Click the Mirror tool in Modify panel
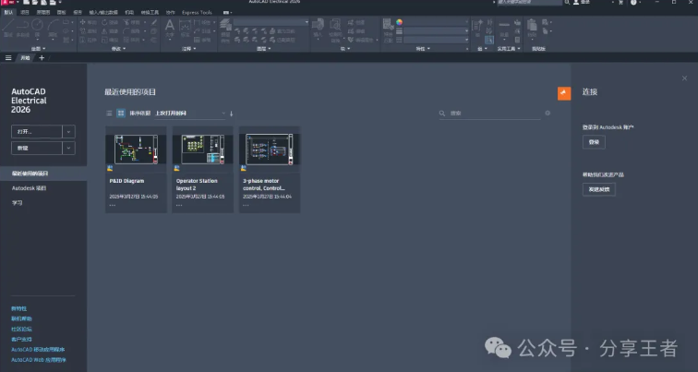The image size is (698, 372). (110, 31)
